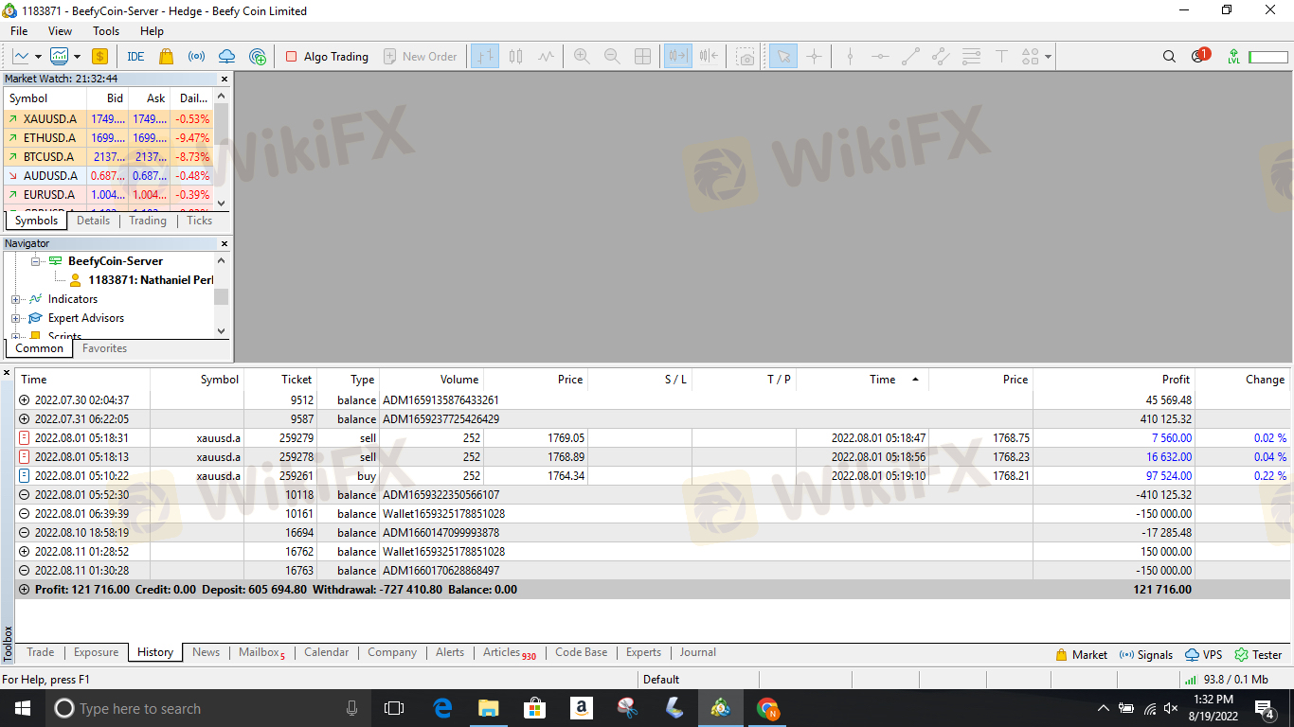
Task: Switch chart to line chart mode
Action: (x=547, y=57)
